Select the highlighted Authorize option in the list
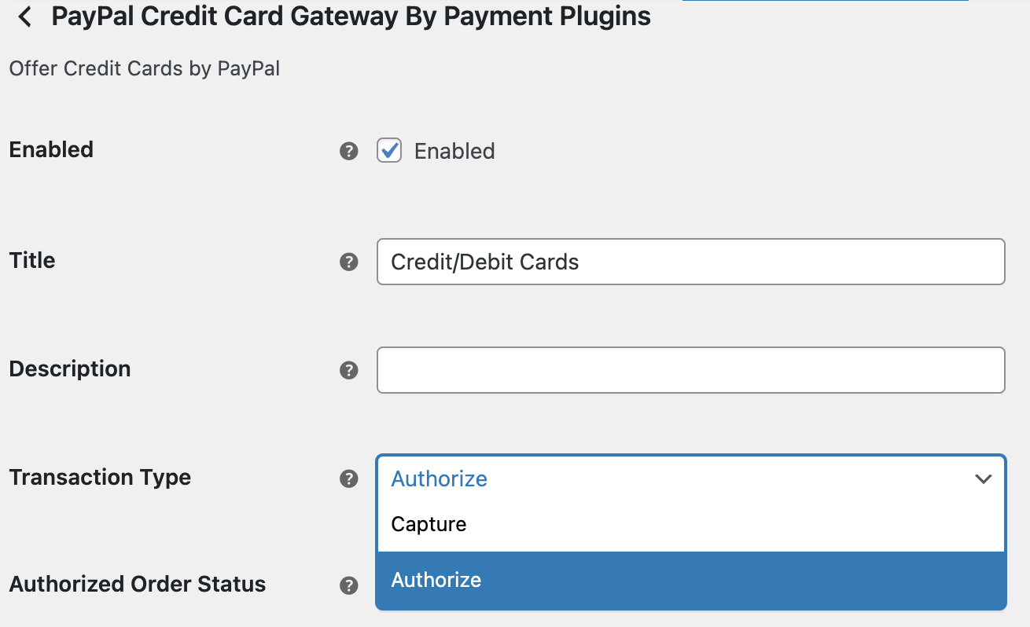 pyautogui.click(x=691, y=580)
